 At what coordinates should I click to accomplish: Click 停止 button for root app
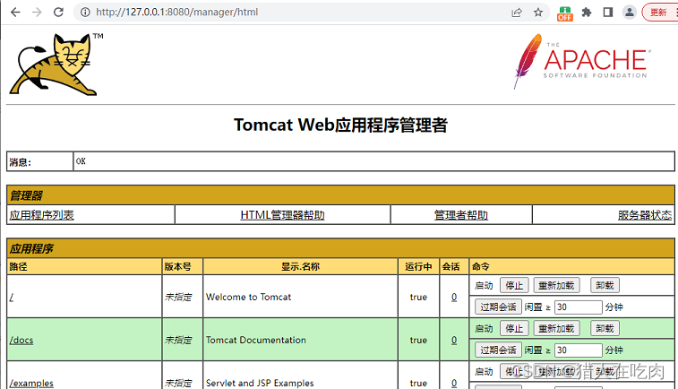point(514,286)
